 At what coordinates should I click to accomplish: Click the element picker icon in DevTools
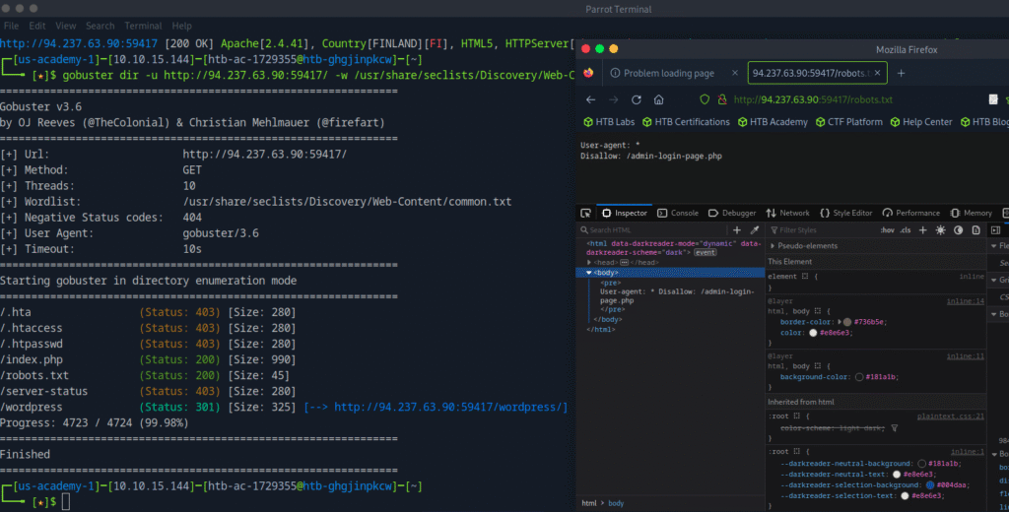pyautogui.click(x=585, y=213)
